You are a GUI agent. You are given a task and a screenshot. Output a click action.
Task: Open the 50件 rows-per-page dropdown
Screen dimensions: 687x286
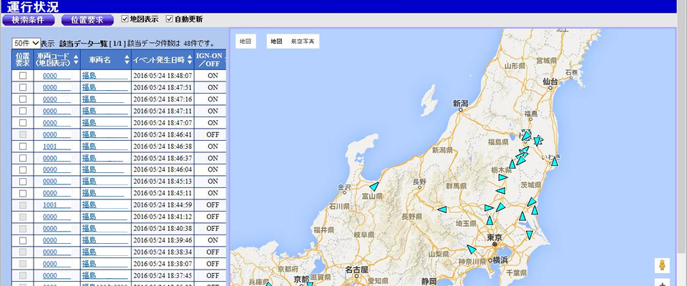26,44
